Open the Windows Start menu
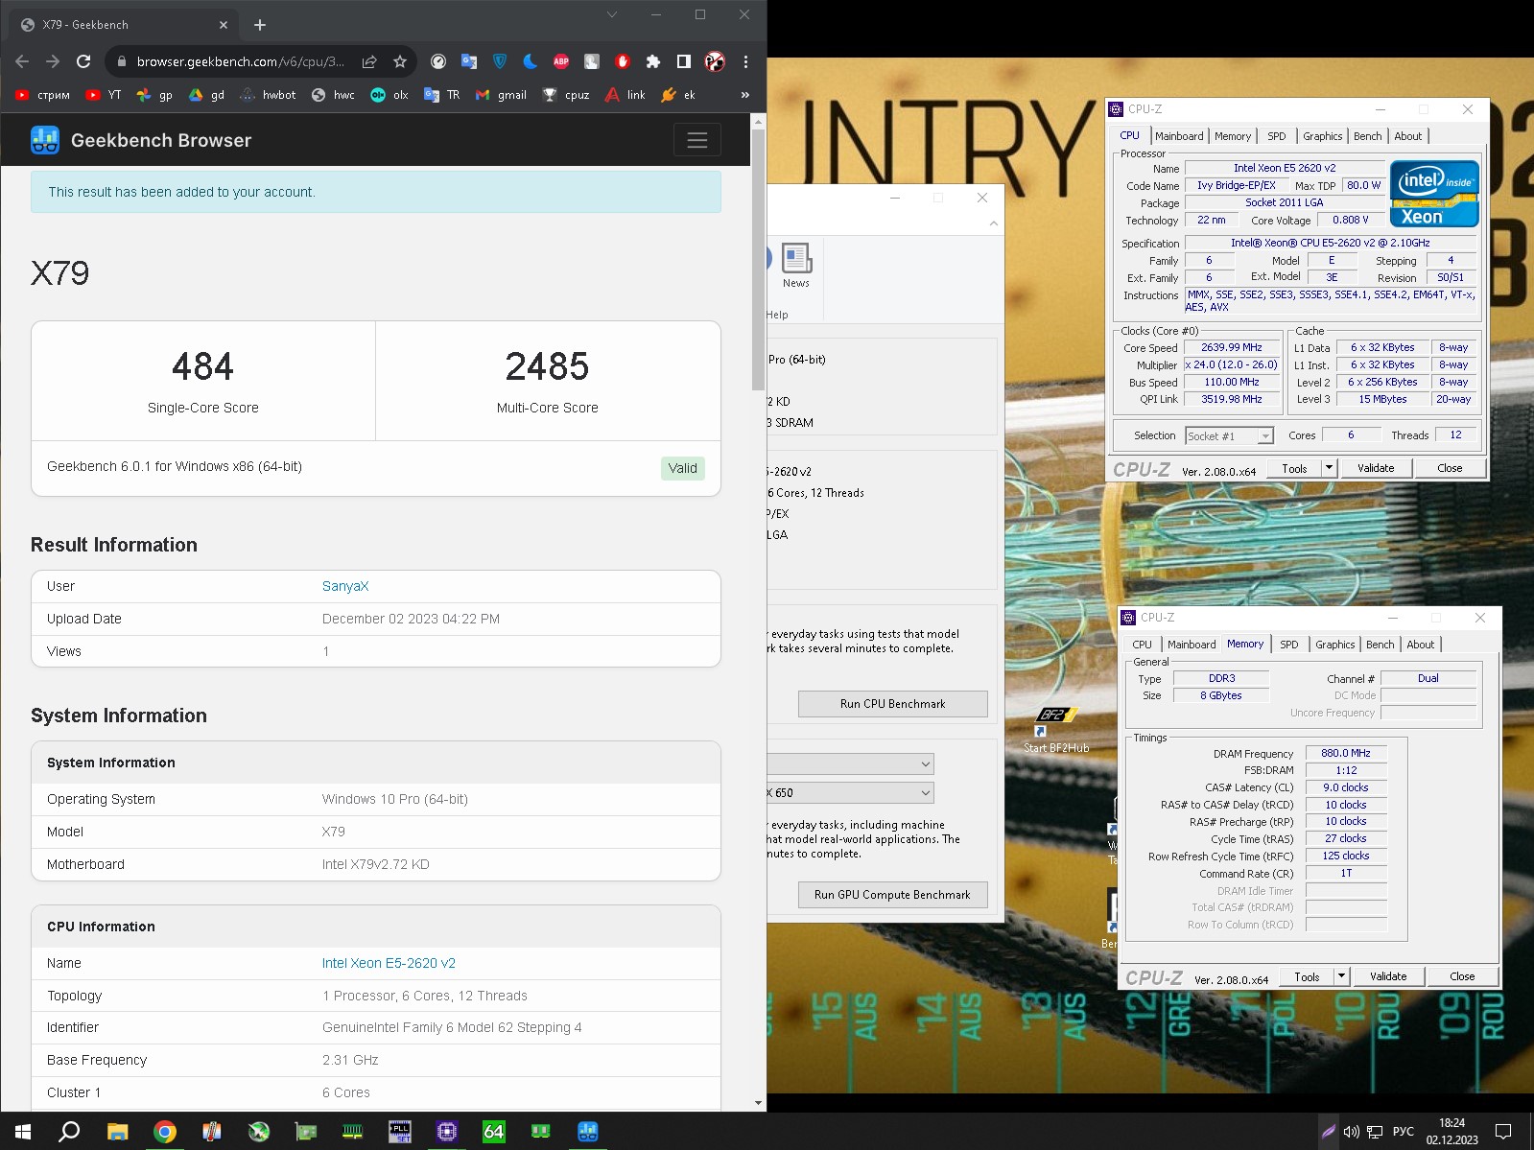This screenshot has height=1150, width=1534. click(23, 1132)
